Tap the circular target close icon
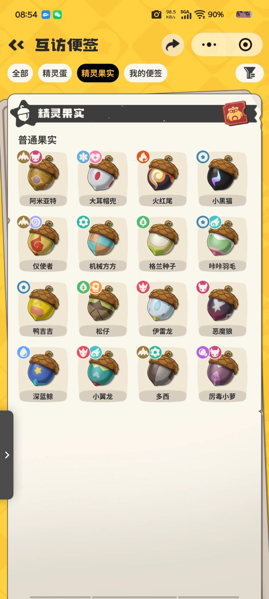This screenshot has height=599, width=269. tap(245, 45)
